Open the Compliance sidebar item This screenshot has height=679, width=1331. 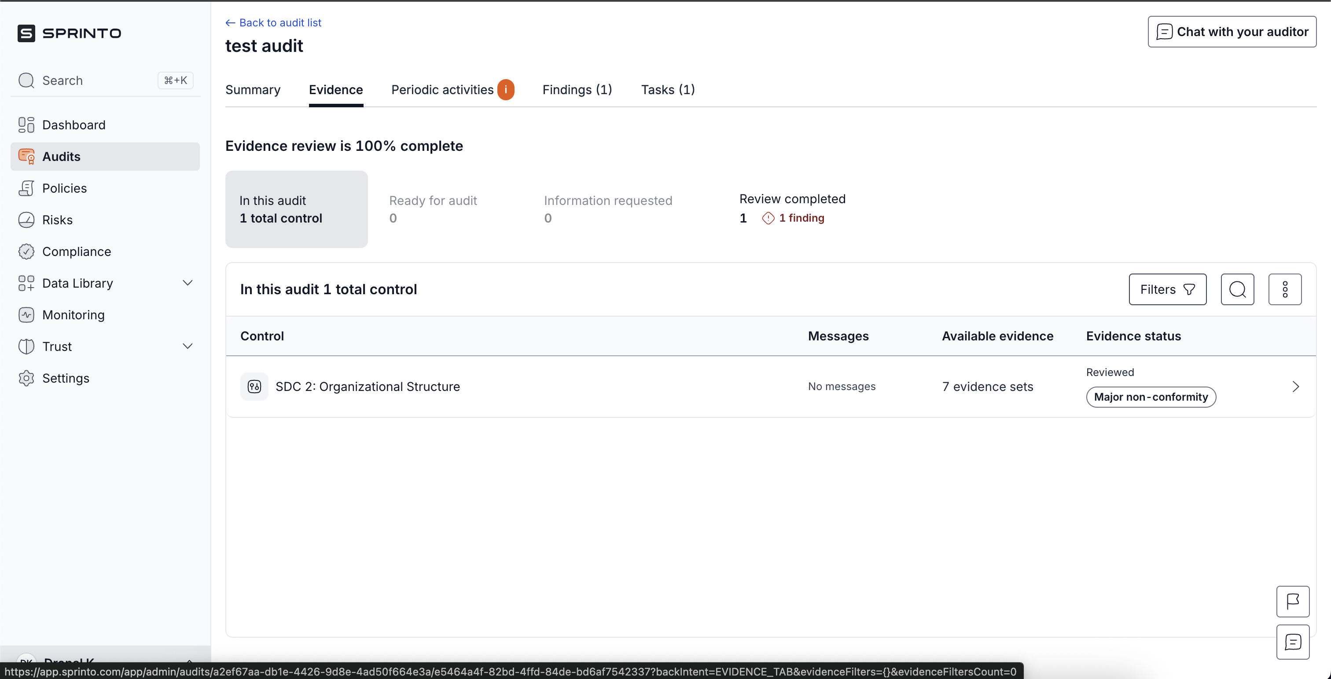click(77, 252)
